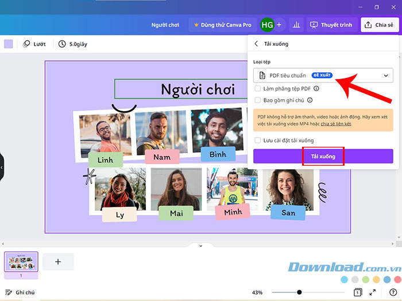Enter fullscreen with the expand arrows icon

pos(372,292)
